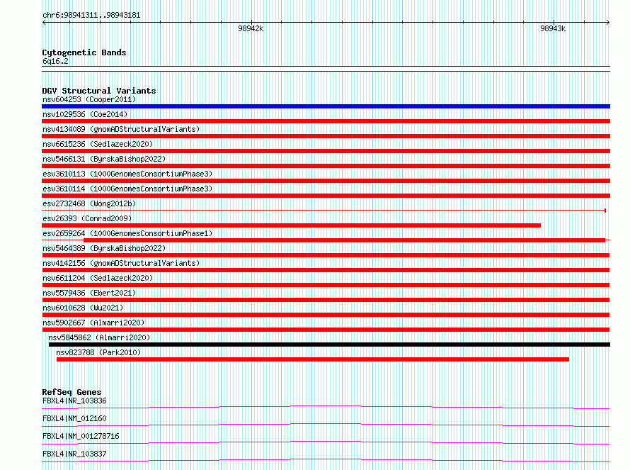Select the red esv2659264 variant bar
Viewport: 630px width, 470px height.
[x=344, y=240]
